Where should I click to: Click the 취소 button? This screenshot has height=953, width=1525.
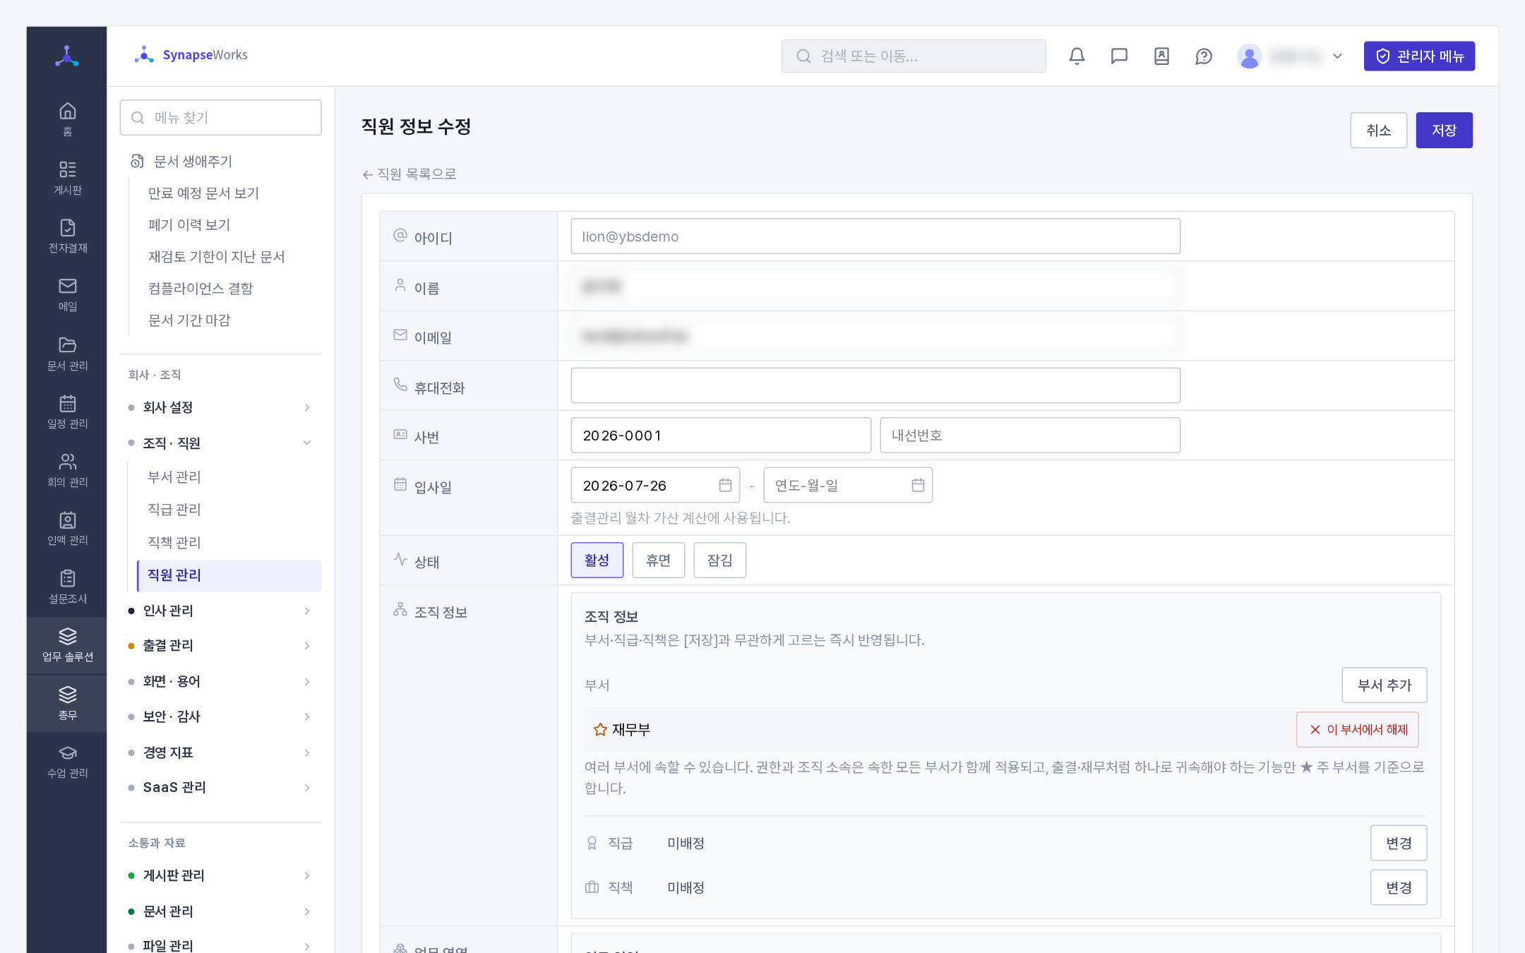point(1378,130)
